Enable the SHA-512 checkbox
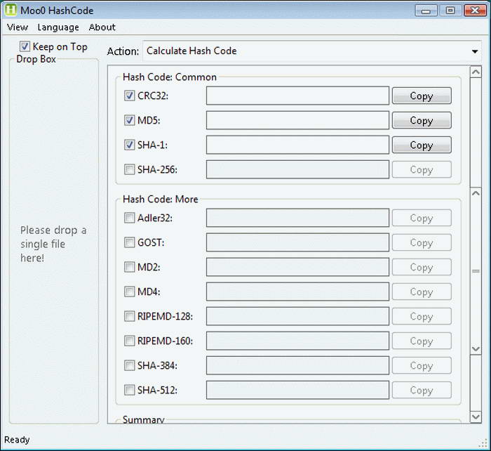 coord(129,390)
